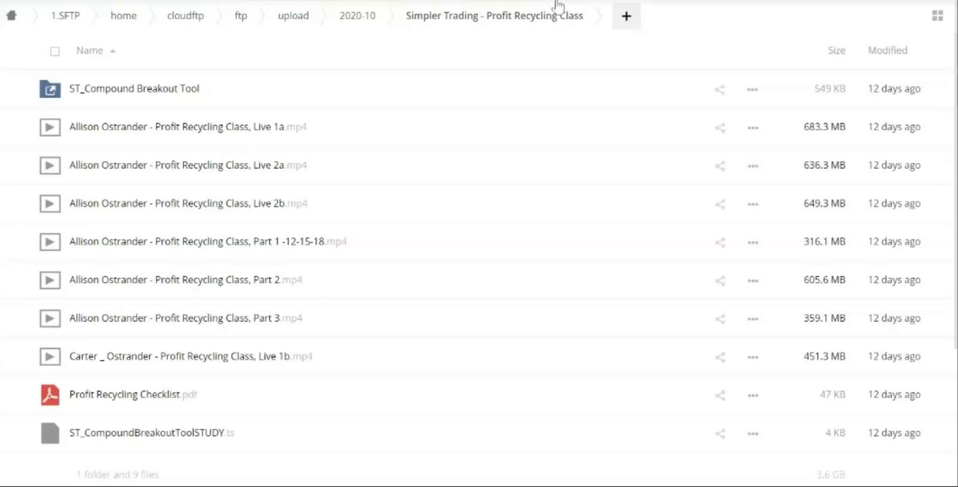Share the Live 2a.mp4 file
Viewport: 958px width, 487px height.
click(x=720, y=166)
